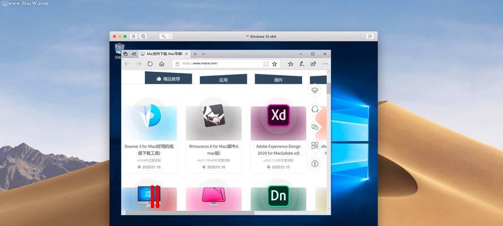Click the Downie 3 for Mac title link
This screenshot has width=503, height=226.
[x=149, y=150]
